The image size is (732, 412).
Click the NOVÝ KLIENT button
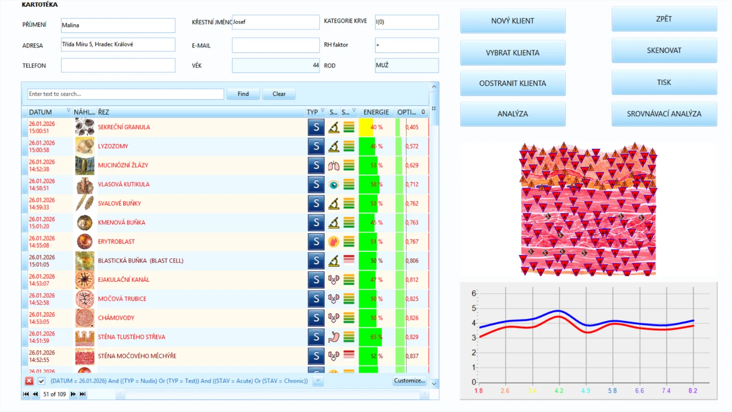(513, 21)
